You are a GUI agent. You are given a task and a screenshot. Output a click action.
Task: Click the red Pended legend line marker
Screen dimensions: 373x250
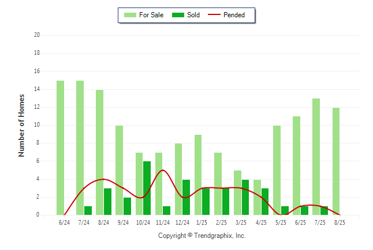[218, 15]
